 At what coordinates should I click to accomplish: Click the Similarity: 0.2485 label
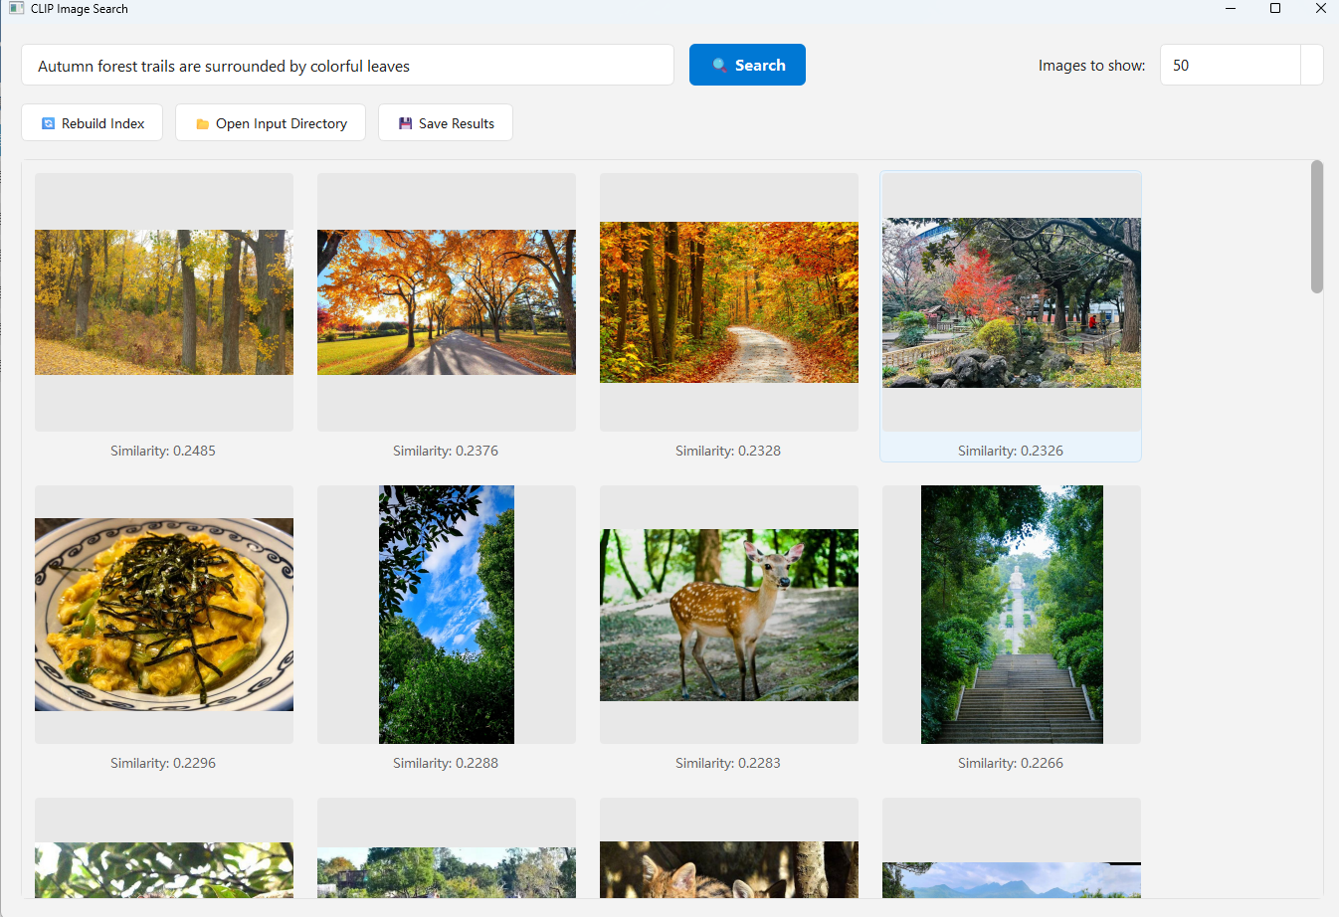tap(163, 451)
